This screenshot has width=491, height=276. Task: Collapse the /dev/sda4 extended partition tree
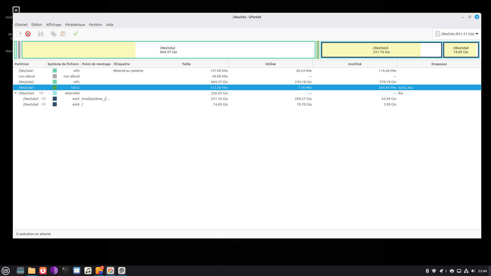click(x=16, y=93)
